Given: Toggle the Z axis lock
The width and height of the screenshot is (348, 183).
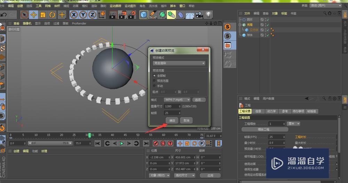Looking at the screenshot, I should (92, 15).
